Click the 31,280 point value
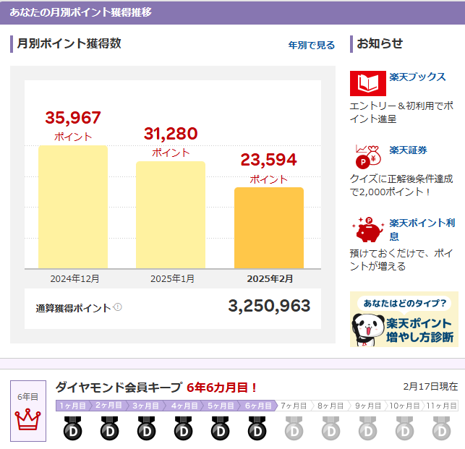This screenshot has height=449, width=465. point(171,134)
